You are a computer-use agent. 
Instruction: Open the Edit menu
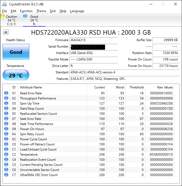[x=14, y=11]
